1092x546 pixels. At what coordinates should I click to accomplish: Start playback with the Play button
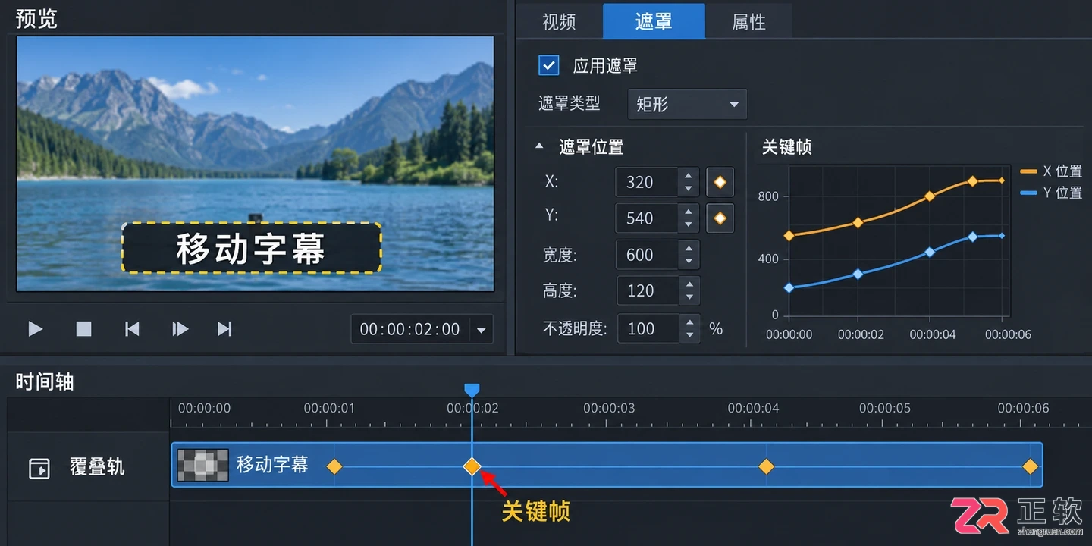tap(35, 328)
